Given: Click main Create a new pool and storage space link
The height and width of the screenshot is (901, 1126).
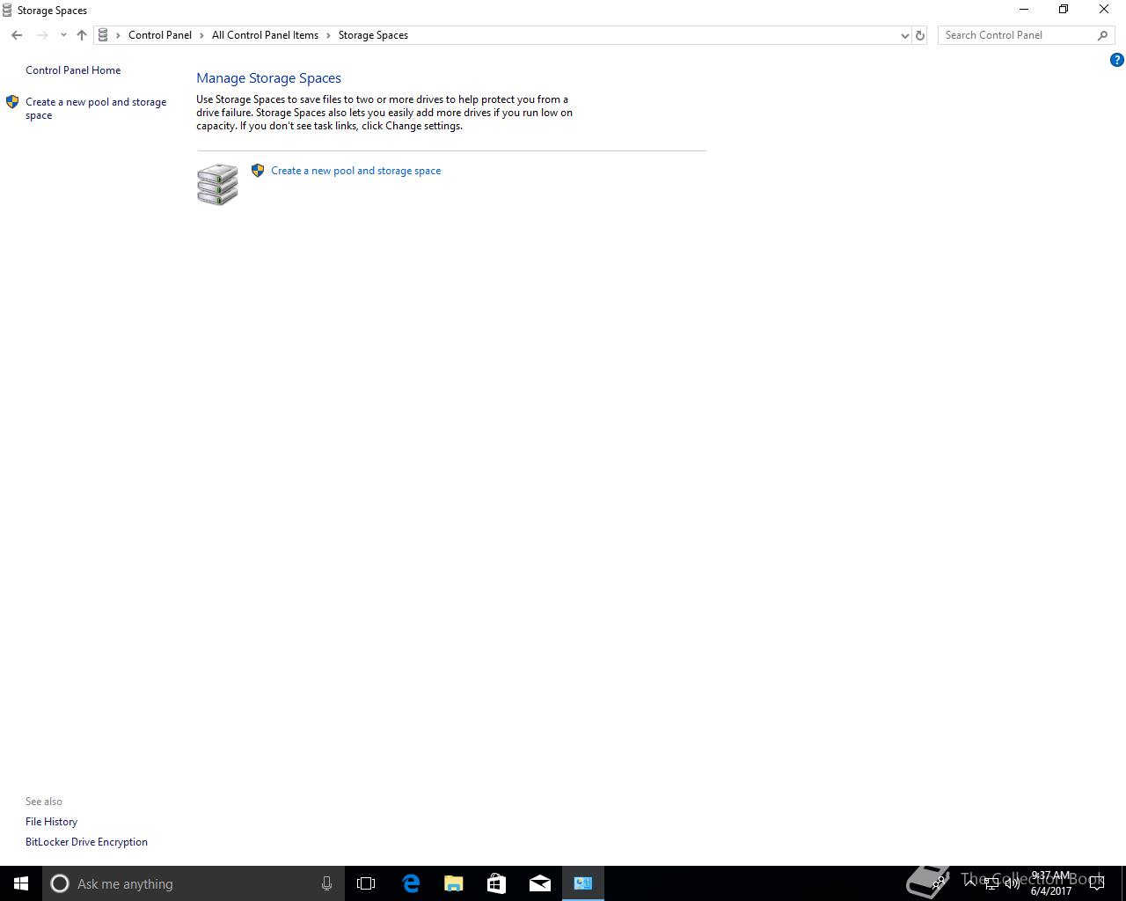Looking at the screenshot, I should [355, 171].
